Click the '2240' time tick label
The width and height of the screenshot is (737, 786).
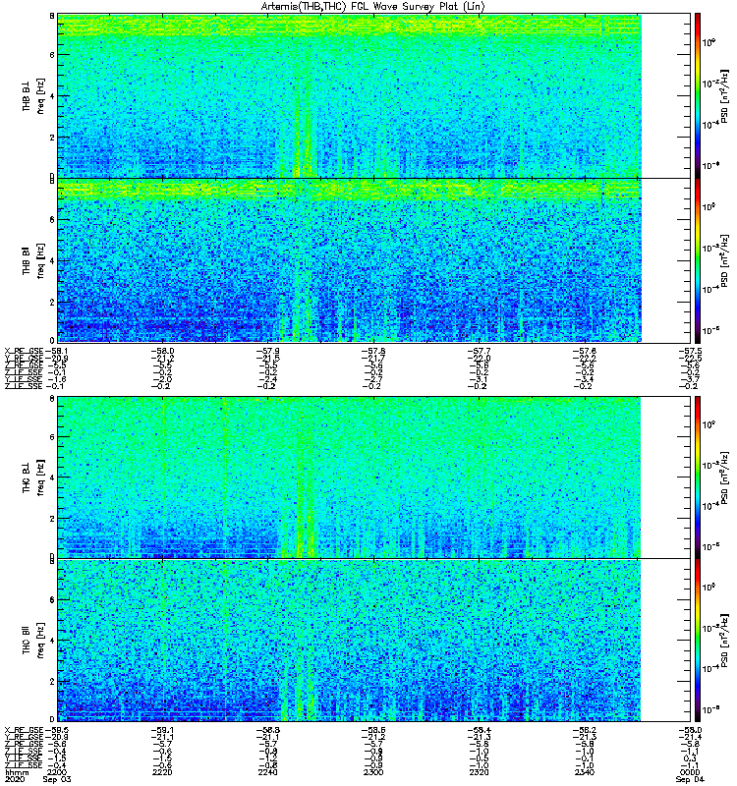pos(267,772)
